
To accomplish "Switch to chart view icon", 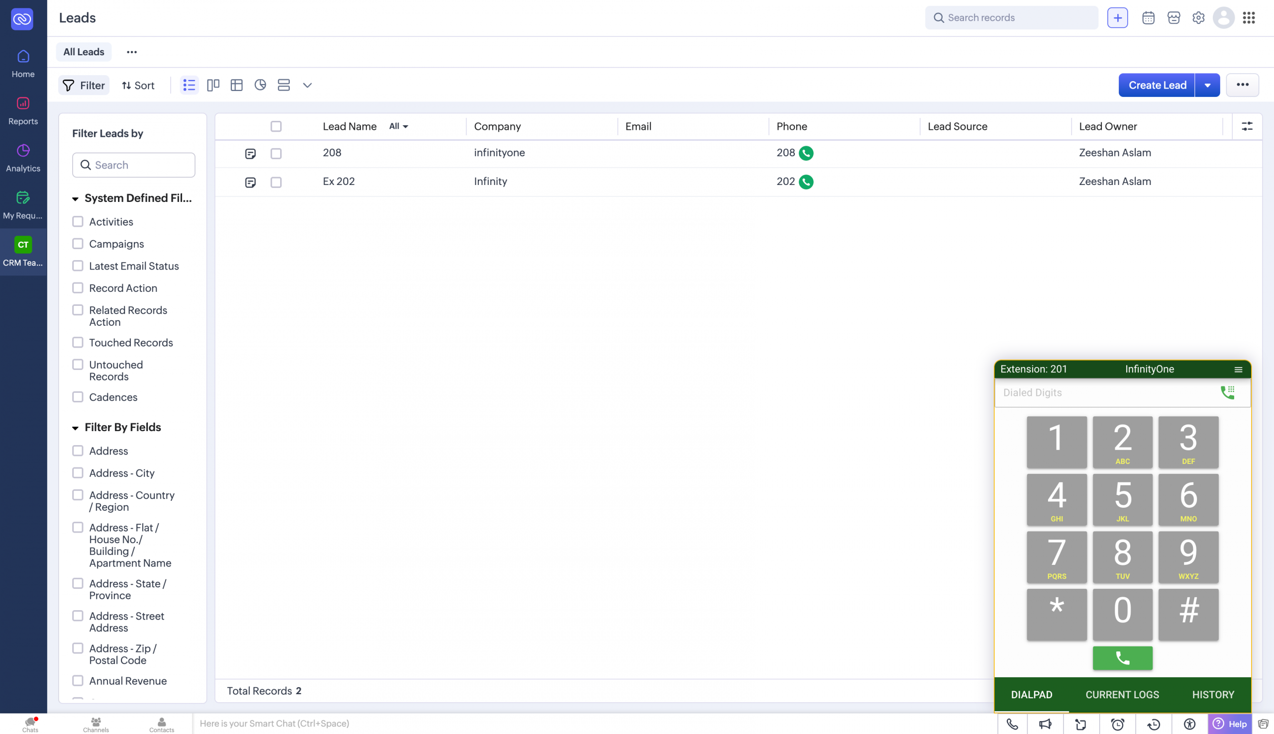I will pos(260,85).
